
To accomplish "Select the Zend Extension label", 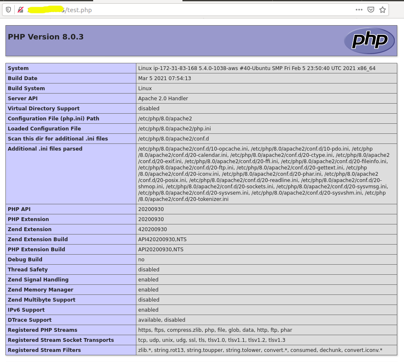I will click(x=30, y=229).
